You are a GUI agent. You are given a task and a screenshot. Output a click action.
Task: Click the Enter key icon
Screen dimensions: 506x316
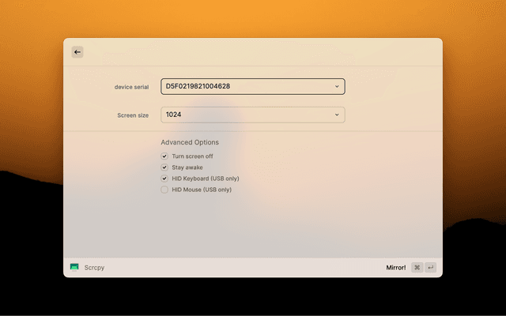[430, 268]
